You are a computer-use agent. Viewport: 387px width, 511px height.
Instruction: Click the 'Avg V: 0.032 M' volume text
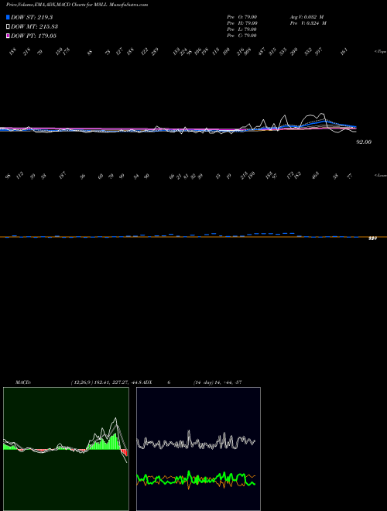tap(307, 17)
